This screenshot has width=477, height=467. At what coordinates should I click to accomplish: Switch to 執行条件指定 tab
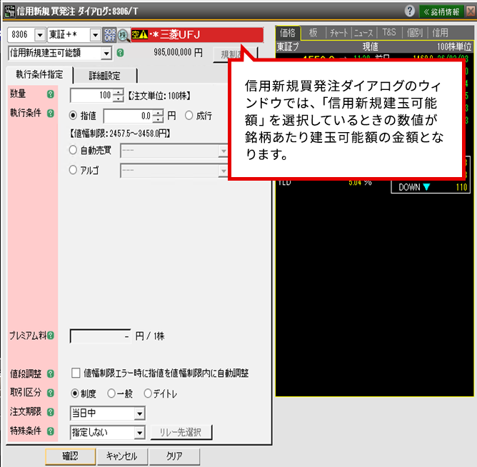[x=39, y=74]
